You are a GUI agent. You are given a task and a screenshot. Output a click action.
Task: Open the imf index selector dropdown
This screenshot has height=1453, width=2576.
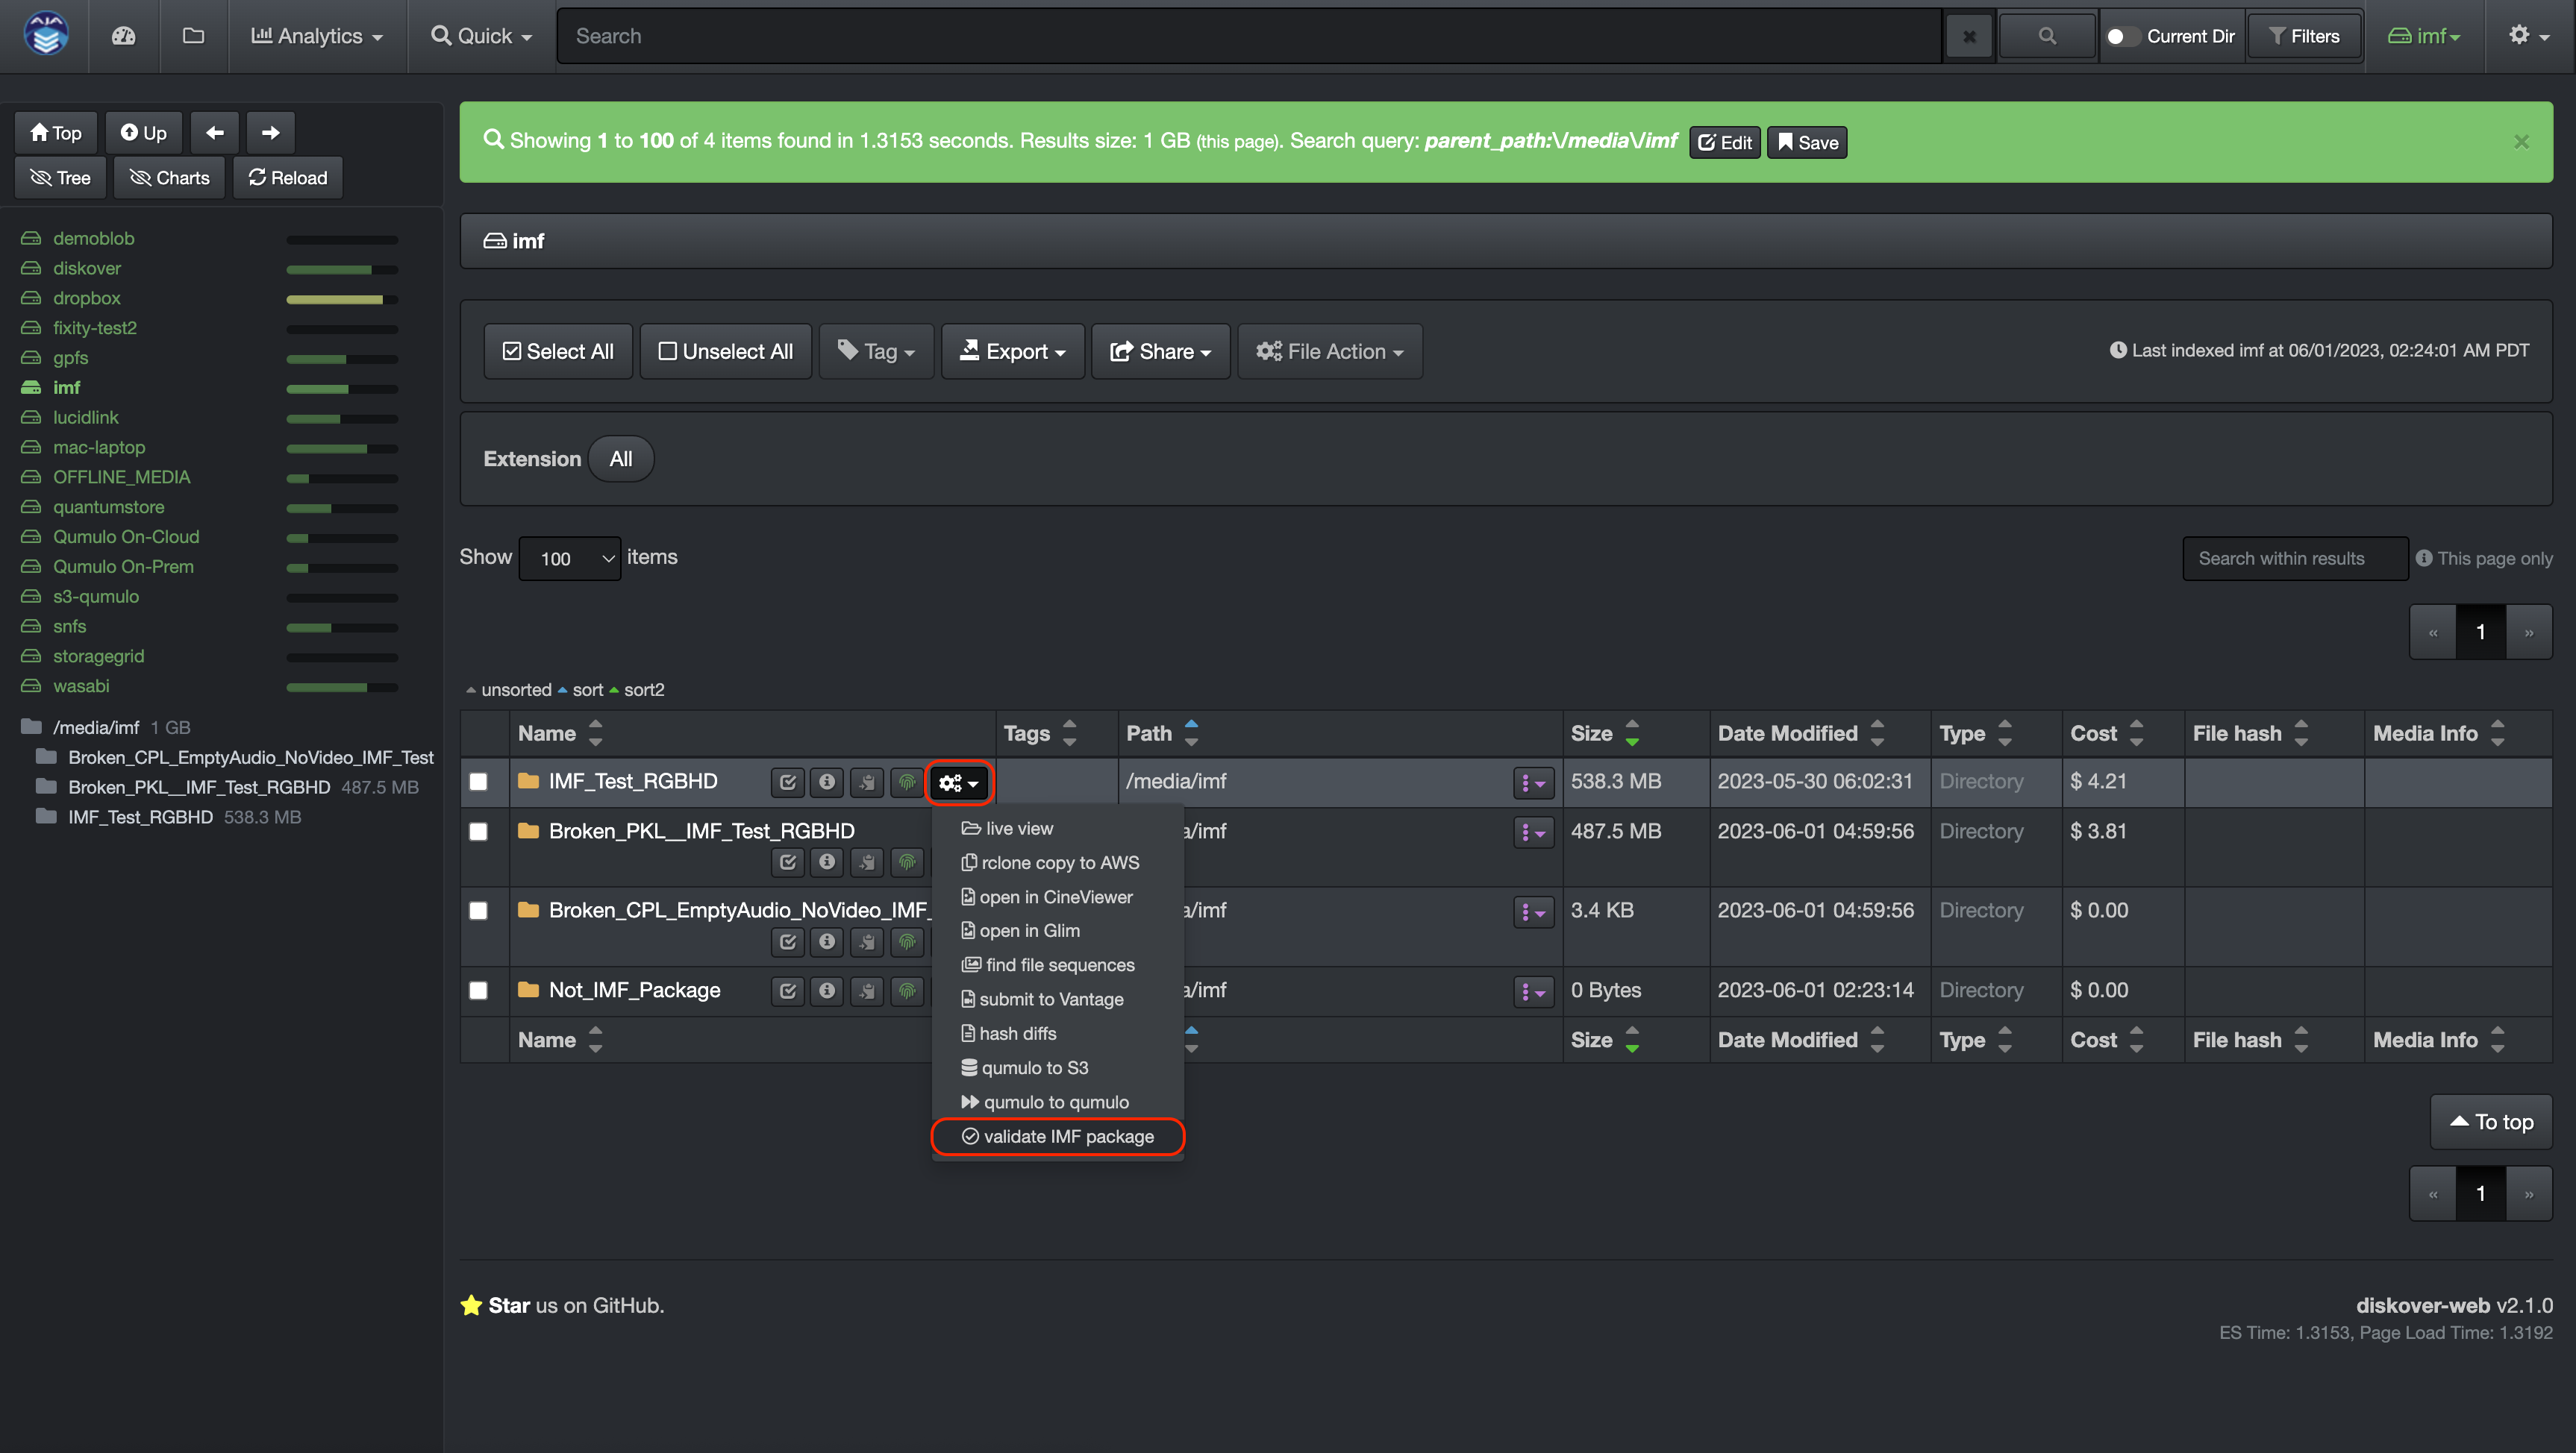coord(2426,35)
